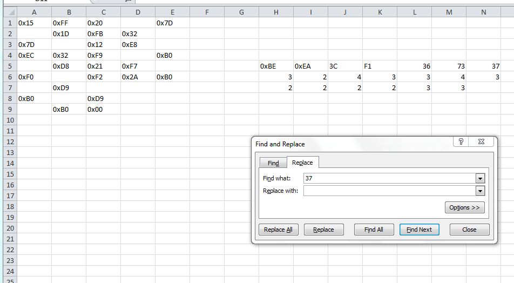Select cell E6 containing 0xB0
The image size is (514, 283).
tap(172, 77)
